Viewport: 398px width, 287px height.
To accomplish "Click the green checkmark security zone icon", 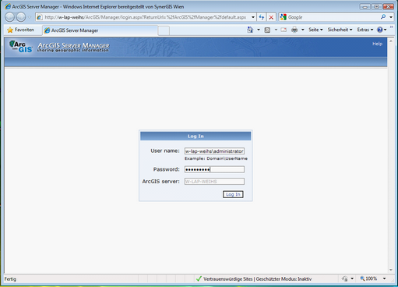I will pyautogui.click(x=199, y=279).
